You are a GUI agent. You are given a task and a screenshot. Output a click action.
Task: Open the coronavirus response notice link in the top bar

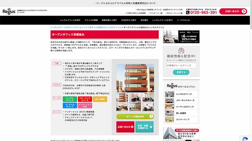point(125,3)
